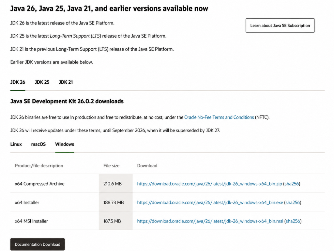Click the Java 26, Java 25, Java 21 page heading
Screen dimensions: 334x251
(109, 8)
